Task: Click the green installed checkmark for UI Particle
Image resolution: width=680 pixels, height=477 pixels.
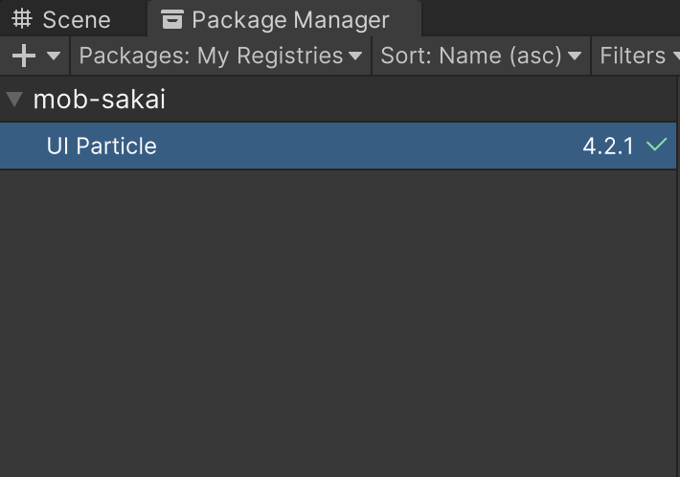Action: coord(656,146)
